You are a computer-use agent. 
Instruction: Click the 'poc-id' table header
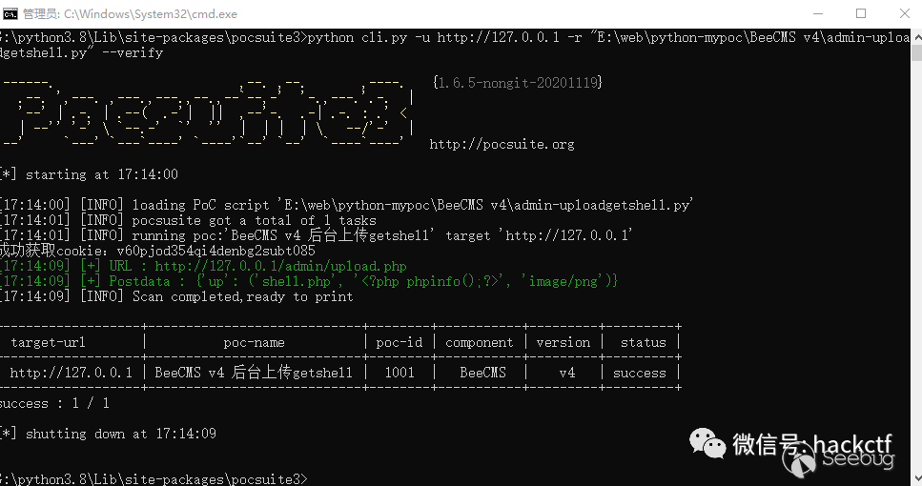pyautogui.click(x=400, y=343)
